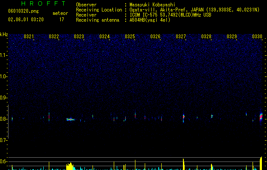Click the Observer field label
The width and height of the screenshot is (267, 170).
pos(86,5)
